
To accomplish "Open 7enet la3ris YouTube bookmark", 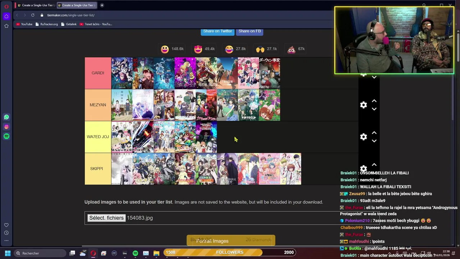I will pyautogui.click(x=96, y=24).
